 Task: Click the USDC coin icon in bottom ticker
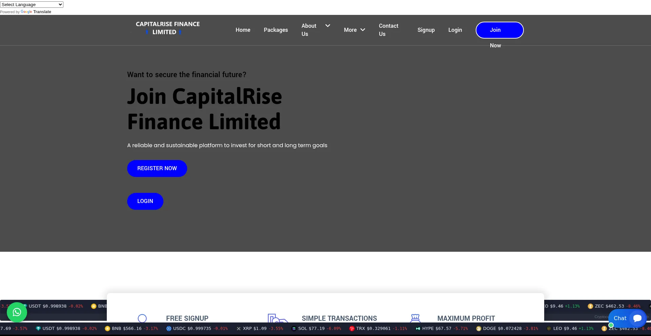tap(169, 328)
